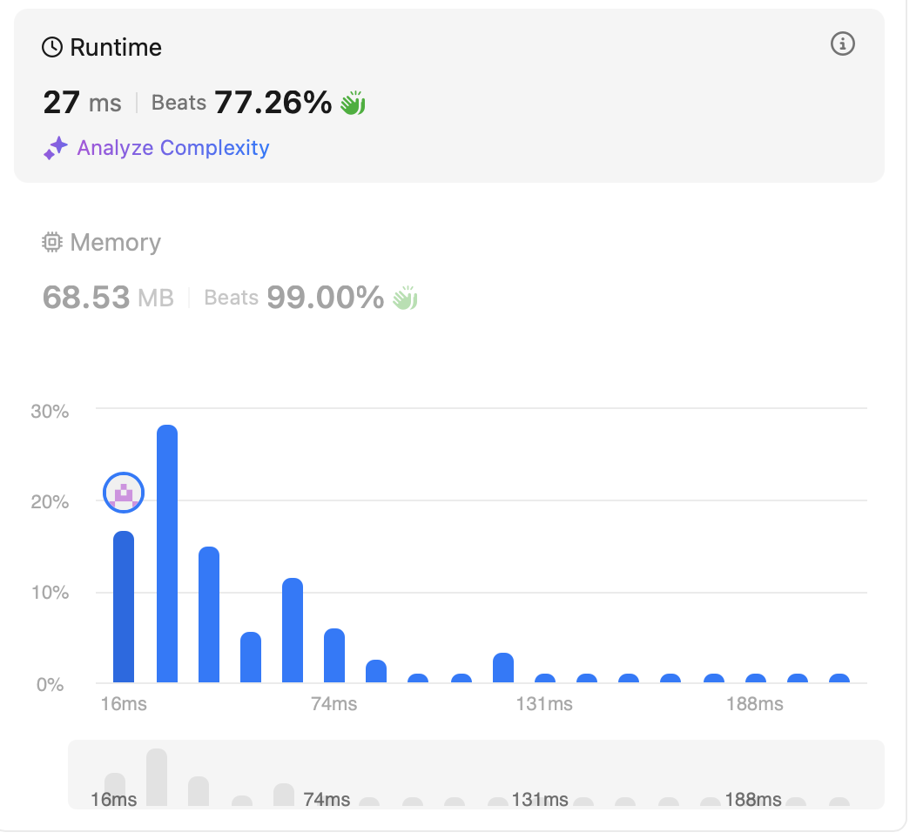The image size is (923, 839).
Task: Select the Runtime heading in the top card
Action: 115,47
